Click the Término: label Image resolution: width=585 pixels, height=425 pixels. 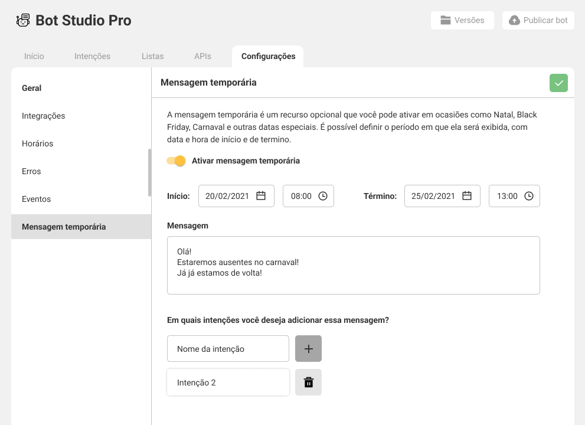pyautogui.click(x=380, y=197)
